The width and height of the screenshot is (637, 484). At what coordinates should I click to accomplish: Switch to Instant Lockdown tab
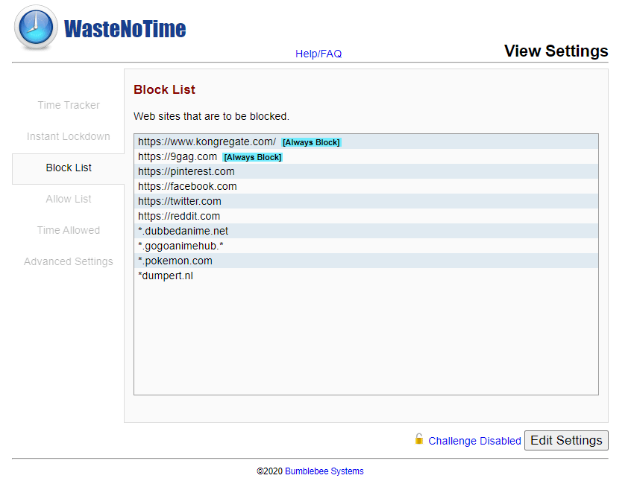point(69,136)
